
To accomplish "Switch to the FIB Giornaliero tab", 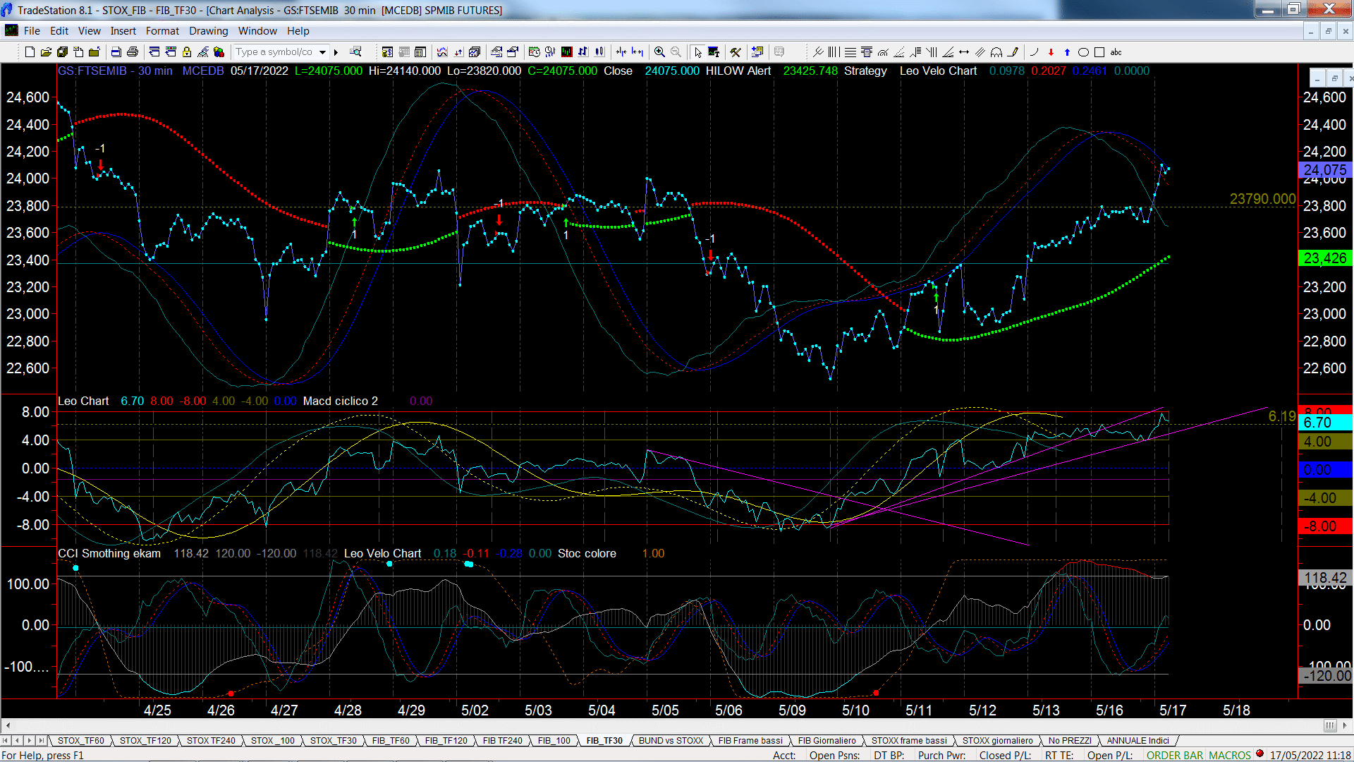I will pyautogui.click(x=827, y=741).
